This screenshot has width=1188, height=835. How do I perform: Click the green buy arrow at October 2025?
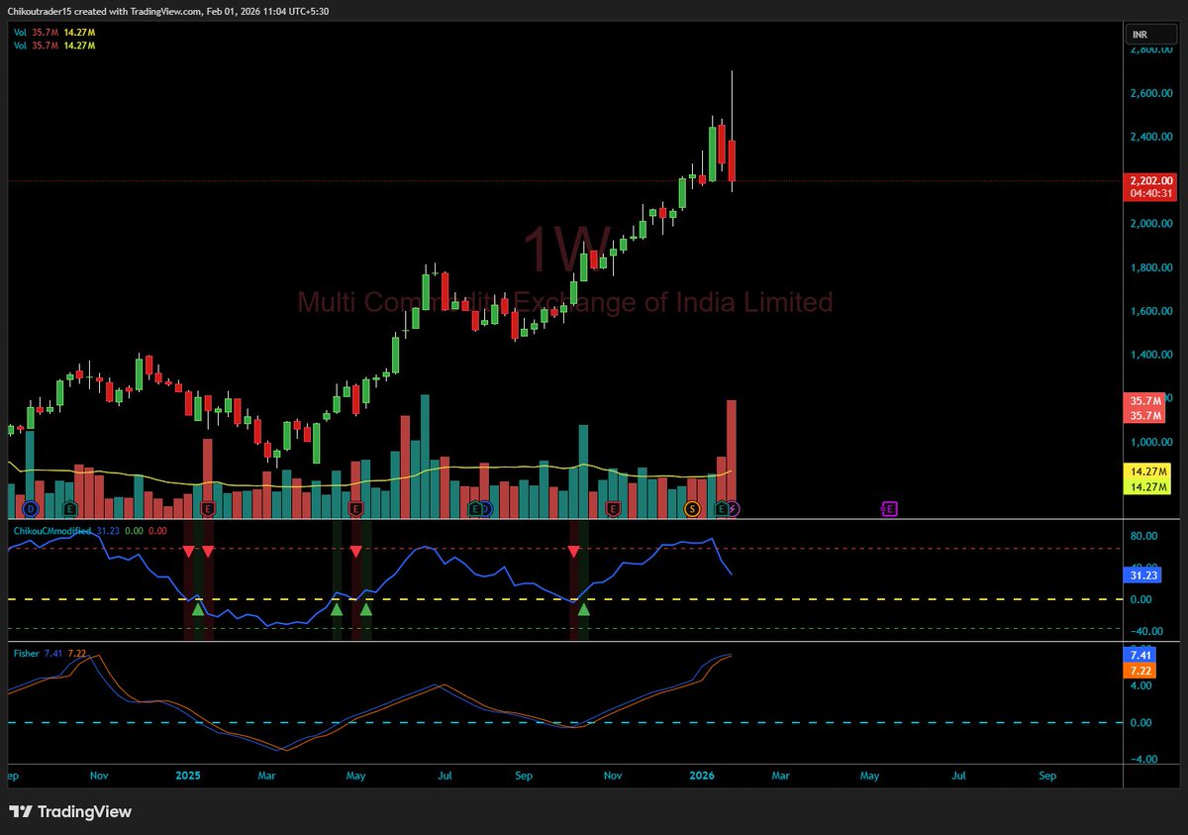coord(583,610)
